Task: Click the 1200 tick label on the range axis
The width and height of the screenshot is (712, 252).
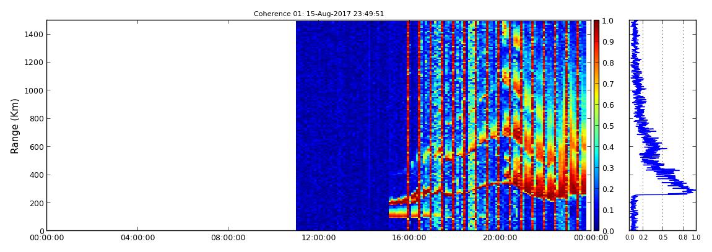Action: (33, 62)
